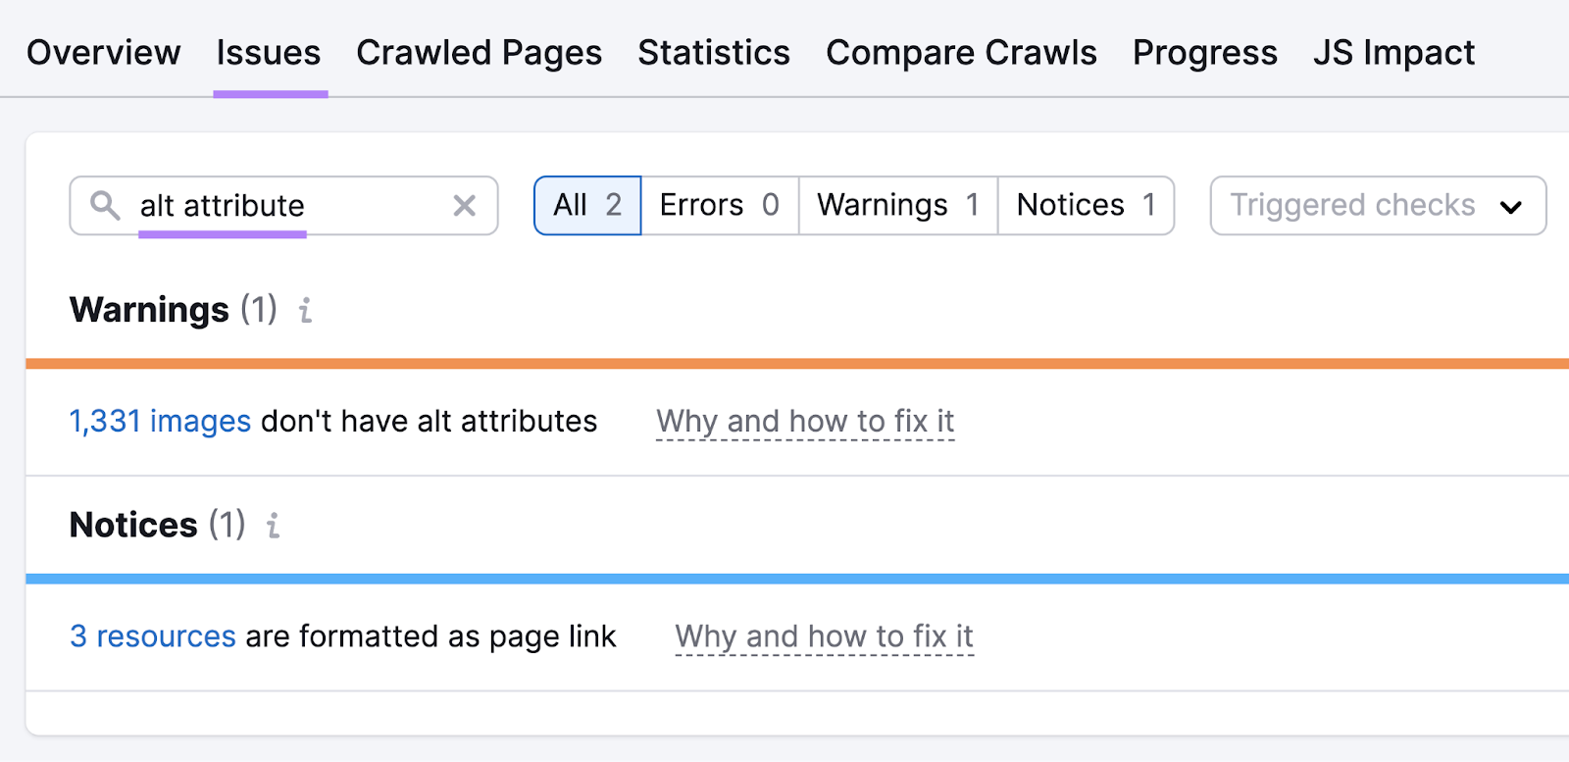
Task: Open the Compare Crawls tab
Action: 962,52
